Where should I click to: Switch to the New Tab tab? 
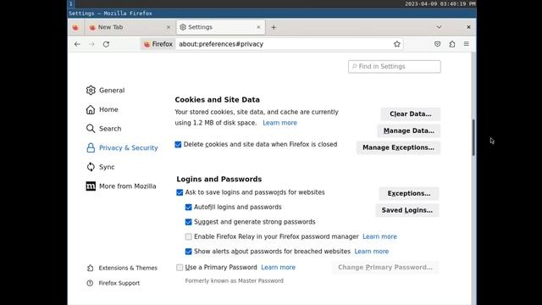coord(129,27)
